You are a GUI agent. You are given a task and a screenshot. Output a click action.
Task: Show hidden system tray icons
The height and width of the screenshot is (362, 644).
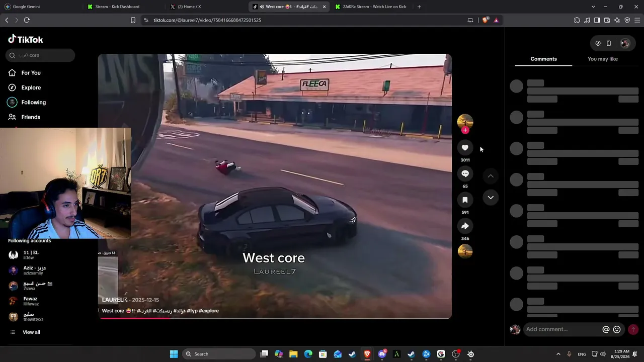point(558,354)
